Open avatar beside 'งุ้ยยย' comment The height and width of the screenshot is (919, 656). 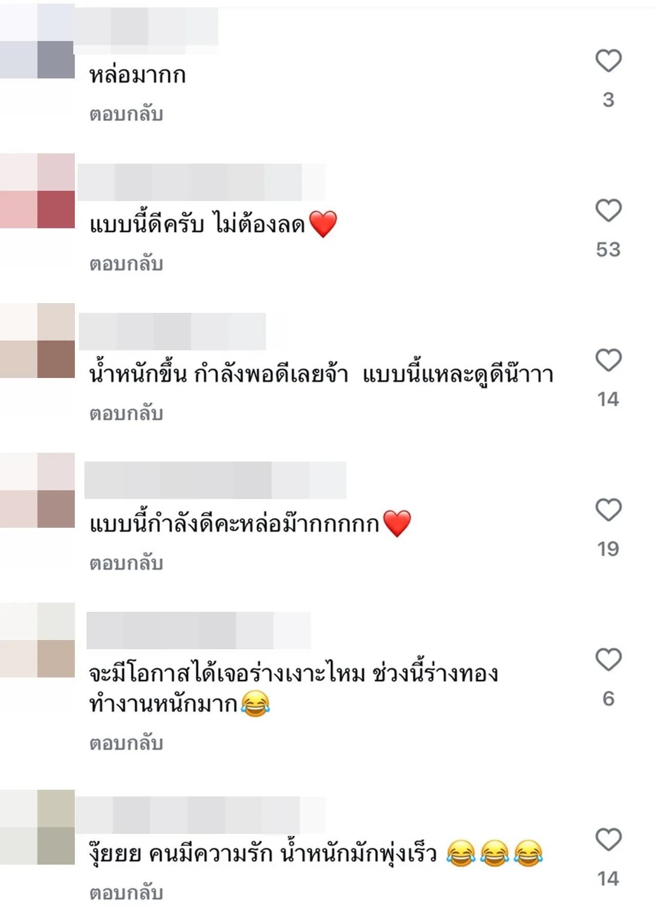click(37, 827)
